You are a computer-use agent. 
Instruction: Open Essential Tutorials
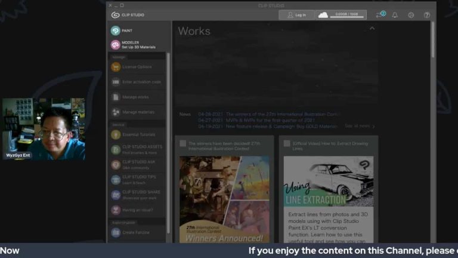point(138,135)
